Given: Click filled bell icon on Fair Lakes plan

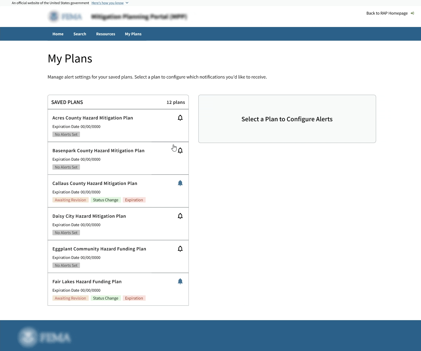Looking at the screenshot, I should coord(180,281).
